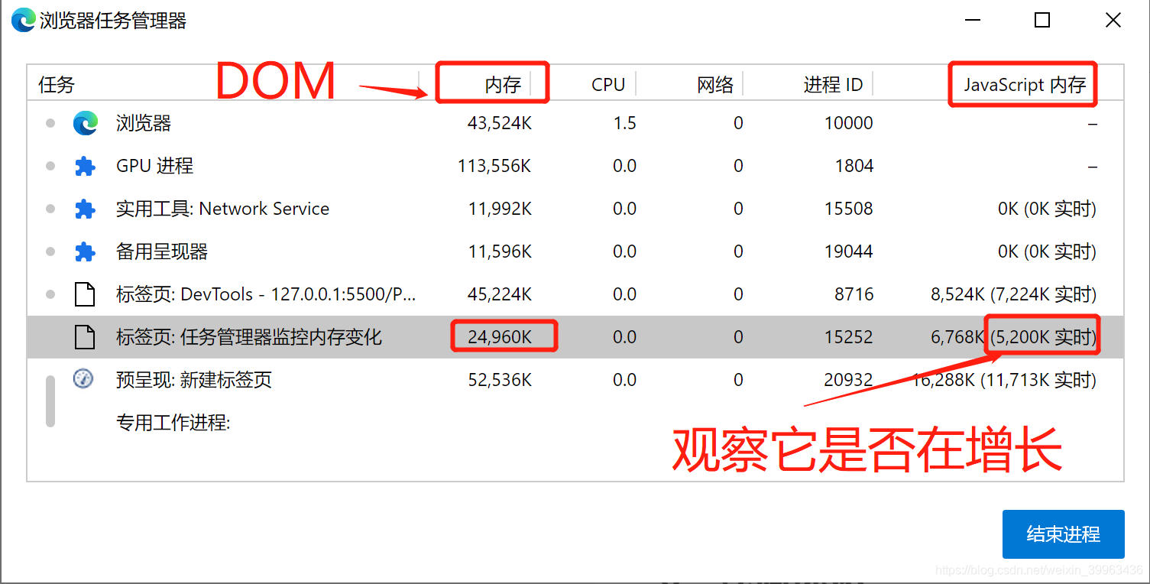Select the 备用呈现器 task row
Viewport: 1150px width, 584px height.
coord(575,251)
